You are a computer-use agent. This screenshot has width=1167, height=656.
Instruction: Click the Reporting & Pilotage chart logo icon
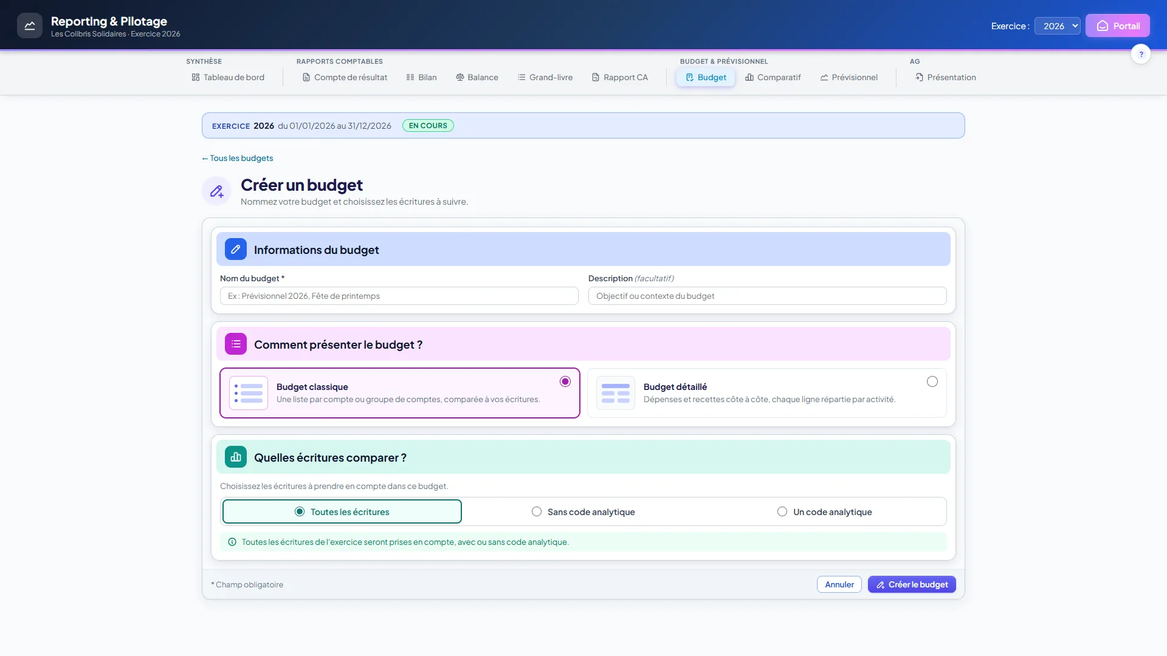[x=30, y=26]
